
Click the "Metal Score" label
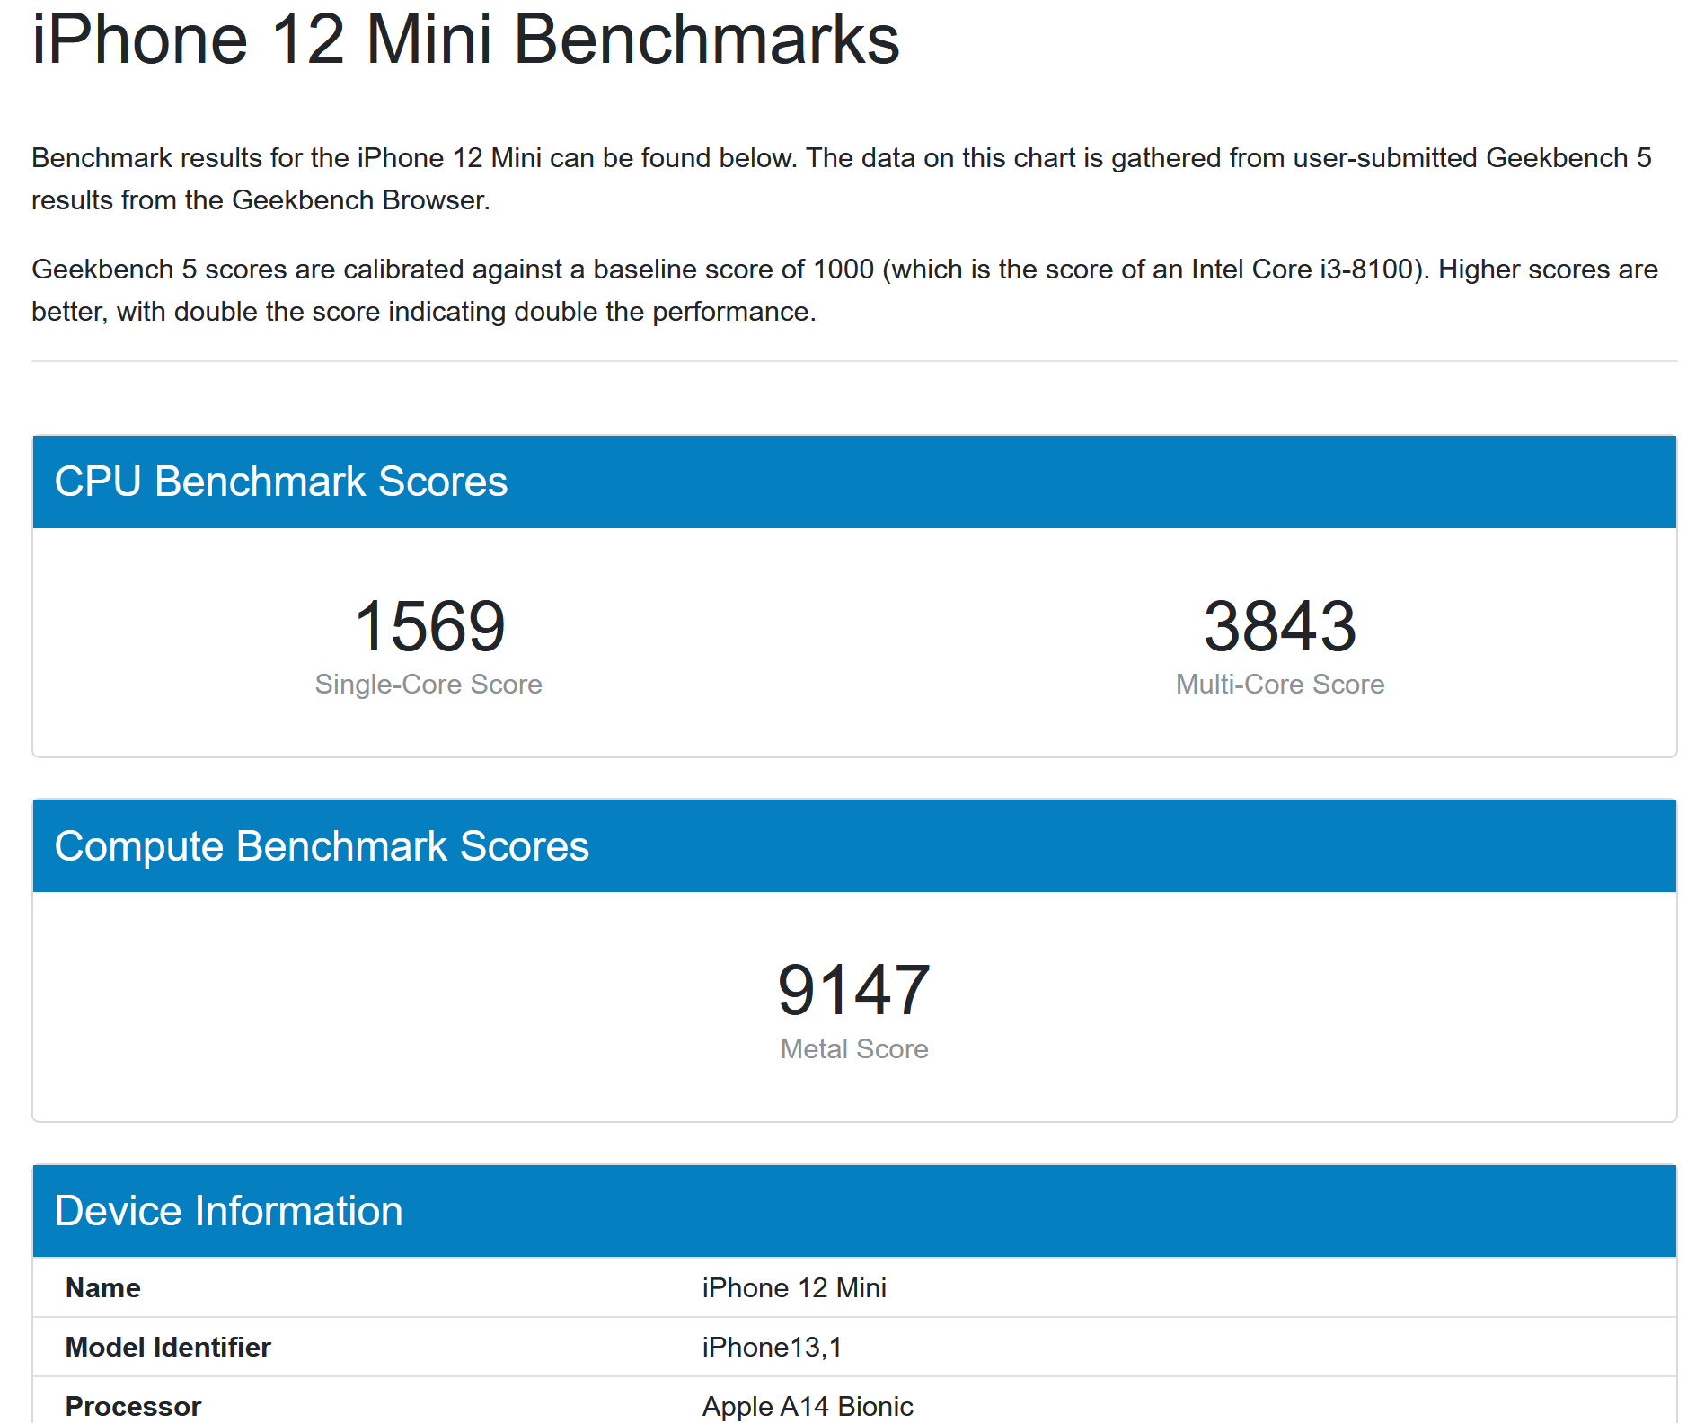pyautogui.click(x=854, y=1049)
